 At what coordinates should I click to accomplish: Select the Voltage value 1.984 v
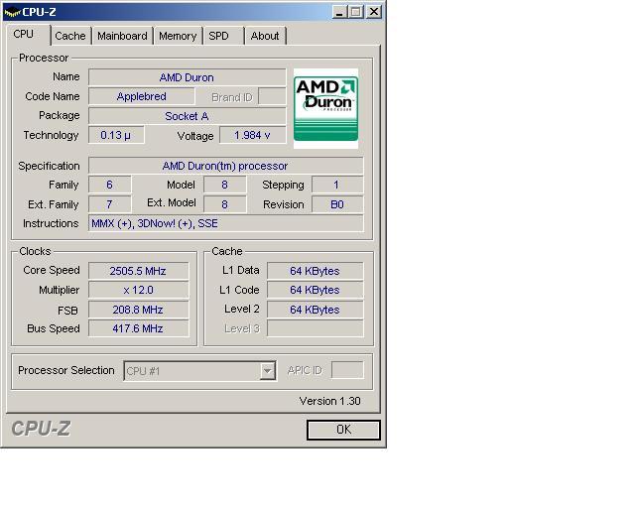253,135
